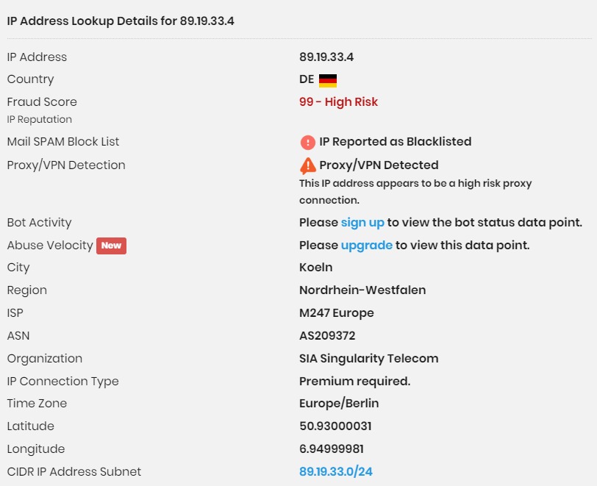Click the 99 - High Risk fraud score
Viewport: 597px width, 486px height.
[338, 102]
